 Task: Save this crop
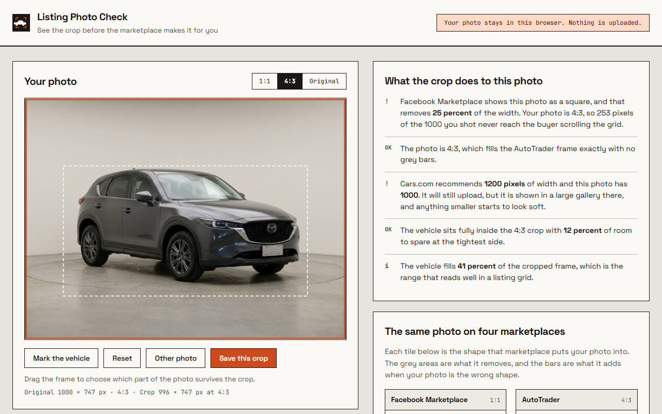tap(244, 358)
